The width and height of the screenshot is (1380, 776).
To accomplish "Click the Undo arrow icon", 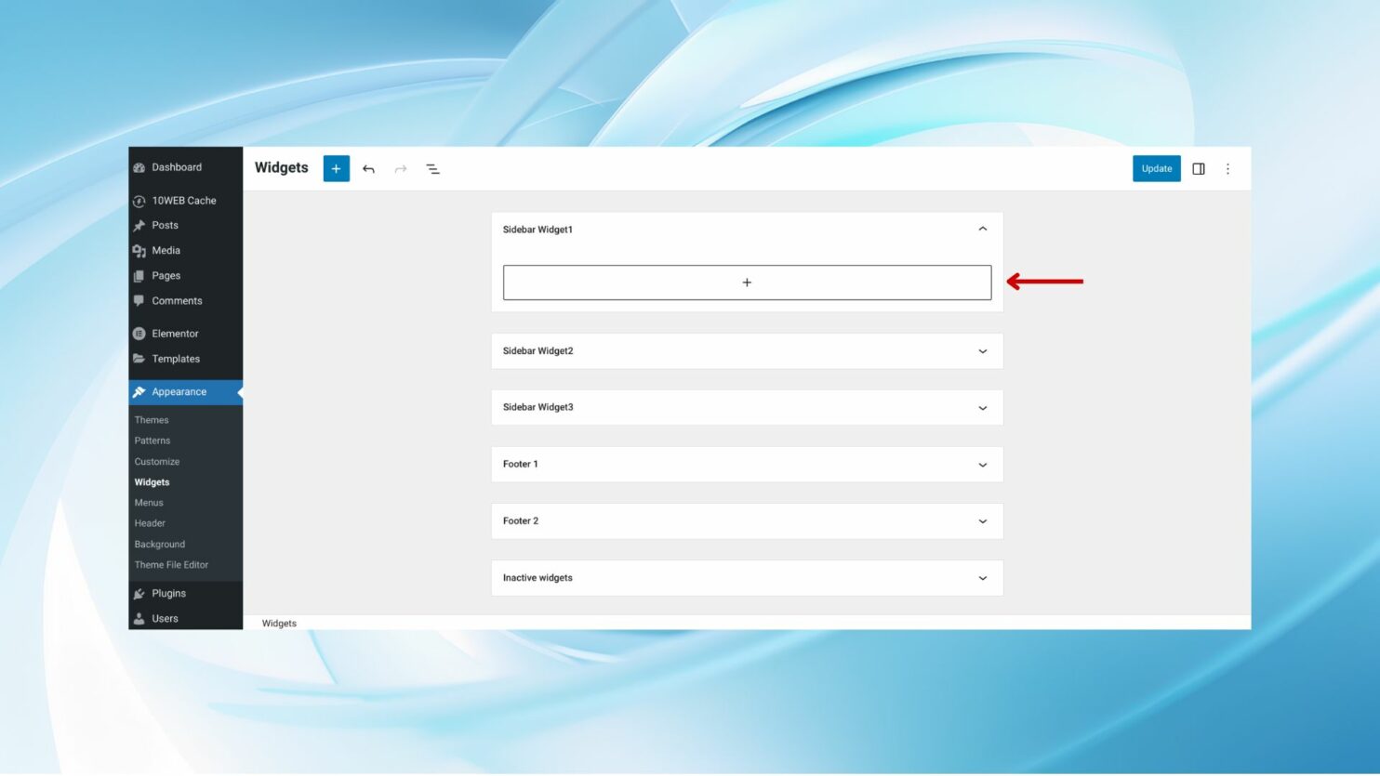I will coord(368,168).
